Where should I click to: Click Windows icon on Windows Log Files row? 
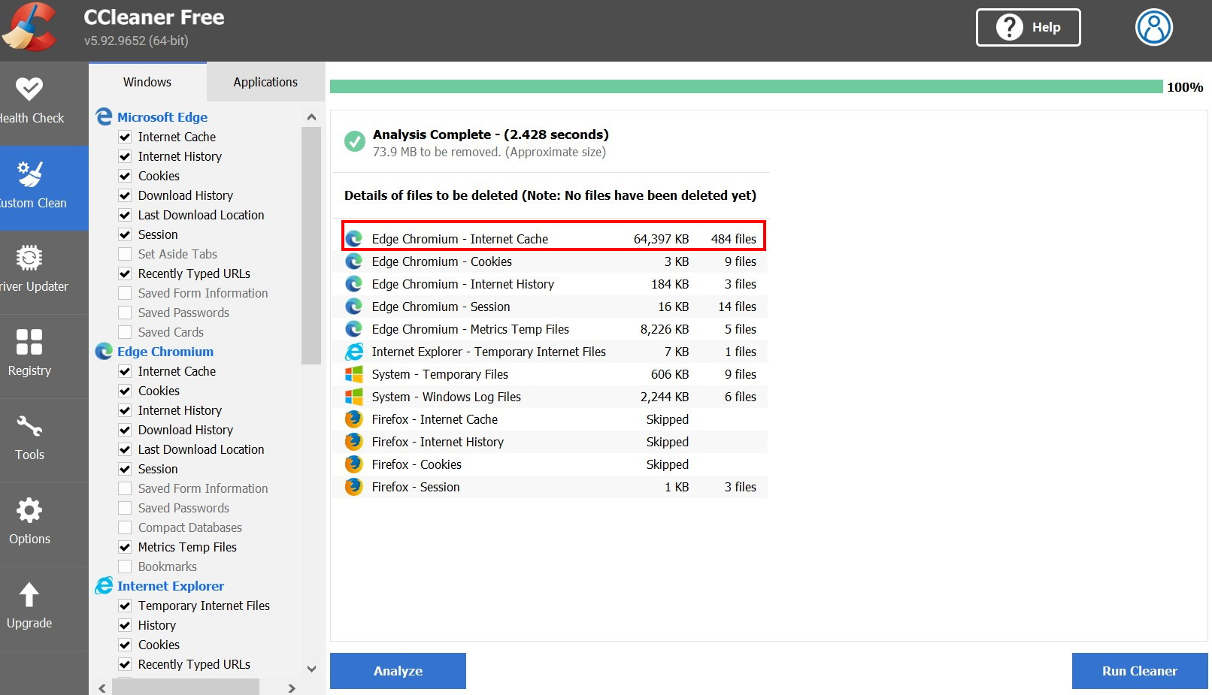tap(353, 397)
